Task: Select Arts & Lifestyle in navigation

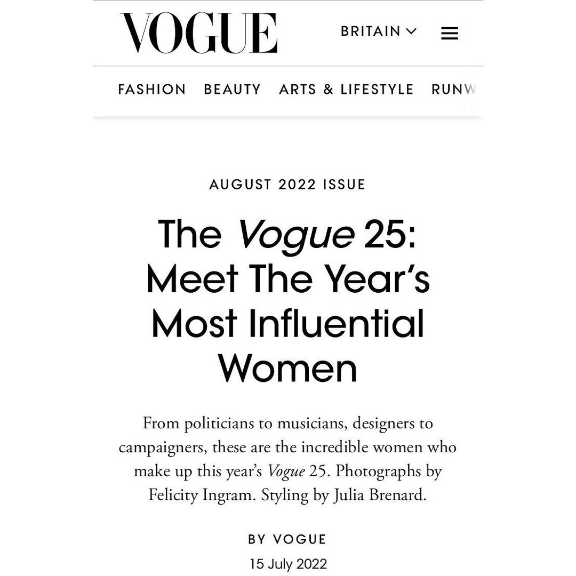Action: [x=346, y=90]
